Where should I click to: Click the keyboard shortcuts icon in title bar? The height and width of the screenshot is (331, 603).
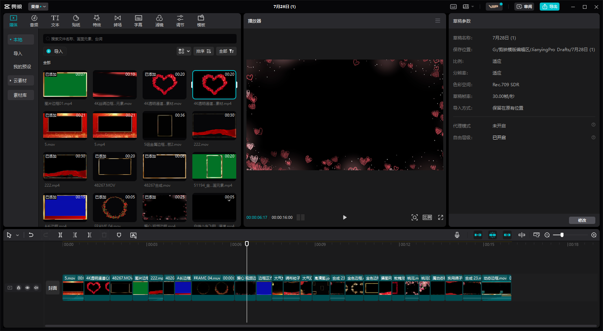[x=453, y=7]
